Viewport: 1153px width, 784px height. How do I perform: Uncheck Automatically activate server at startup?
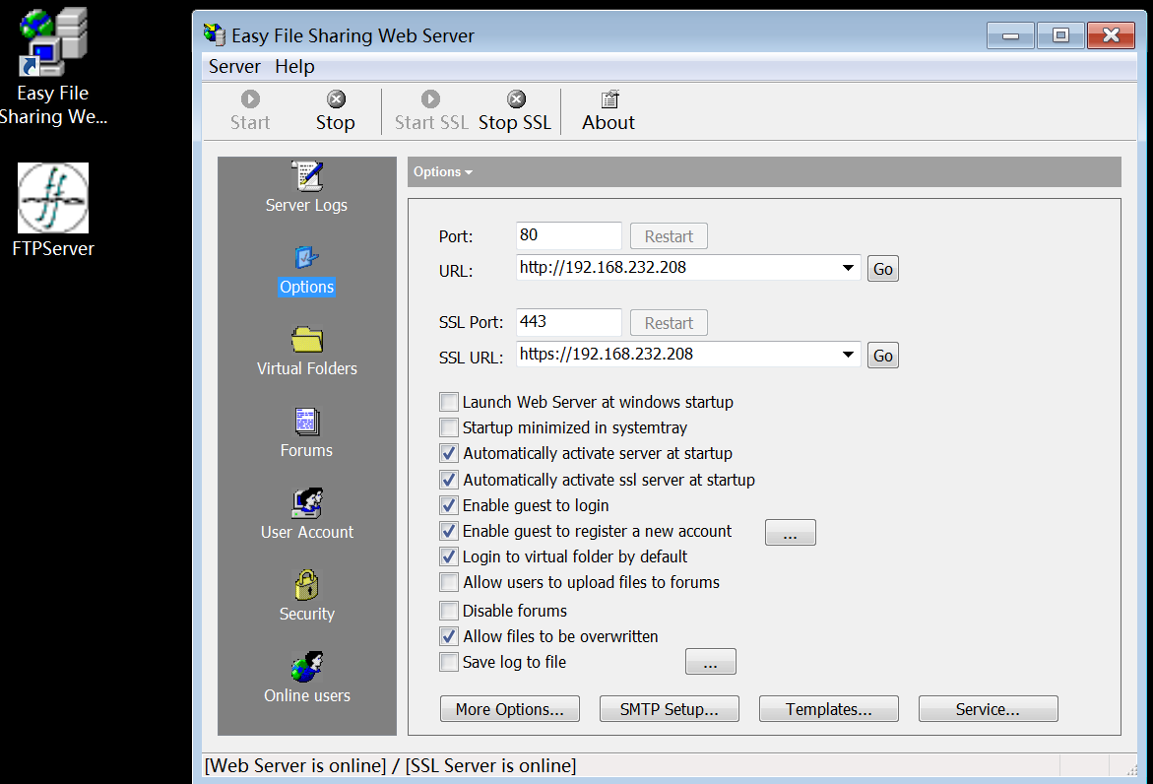[x=449, y=453]
